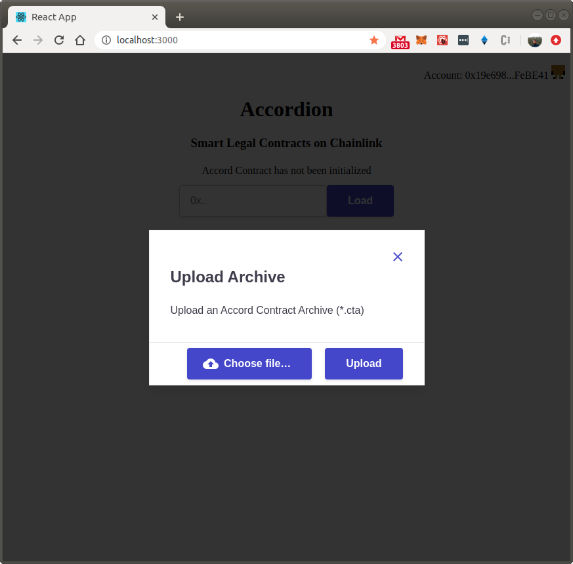
Task: Open the browser home page
Action: point(80,40)
